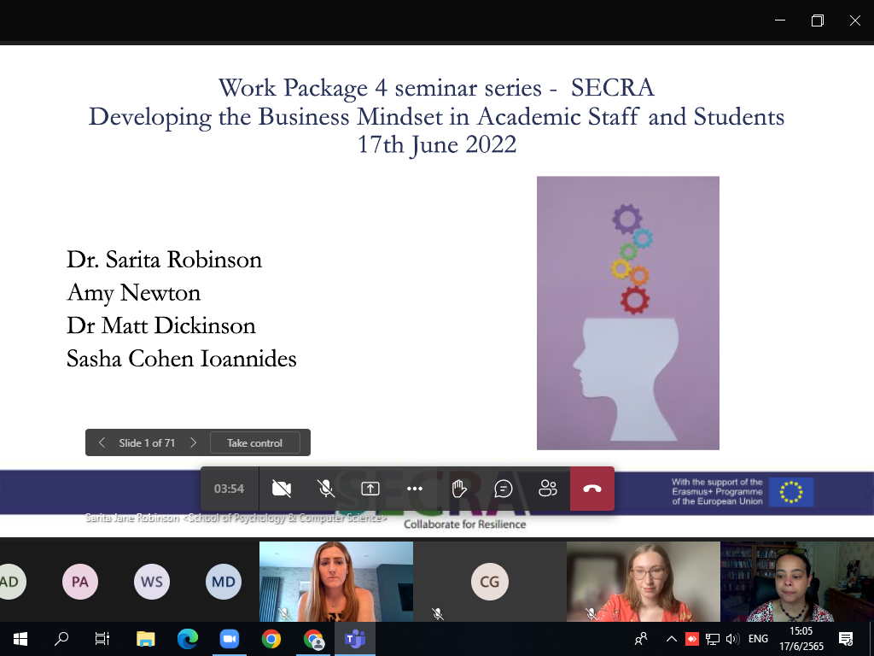Minimize the Teams meeting window
The height and width of the screenshot is (656, 874).
point(780,20)
